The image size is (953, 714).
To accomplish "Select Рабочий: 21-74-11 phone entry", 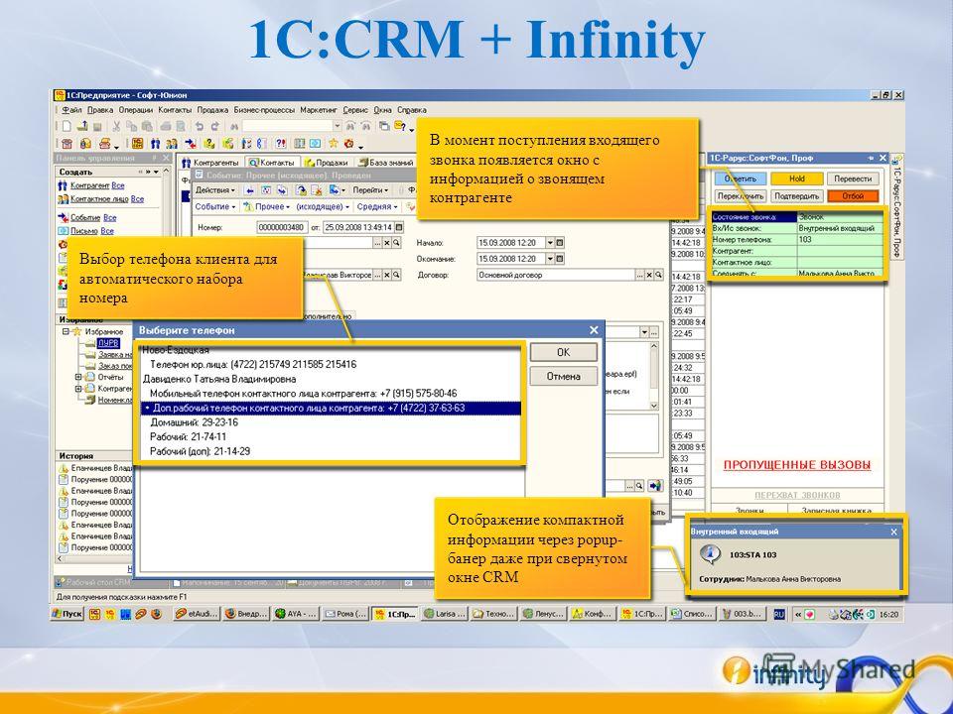I will [x=188, y=436].
